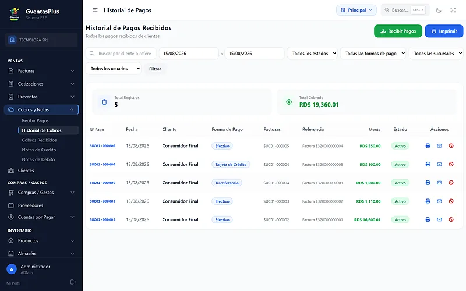Email payment SUC01-000006 via envelope icon

(x=439, y=146)
